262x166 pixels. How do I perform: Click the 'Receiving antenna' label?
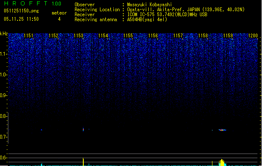pos(96,20)
